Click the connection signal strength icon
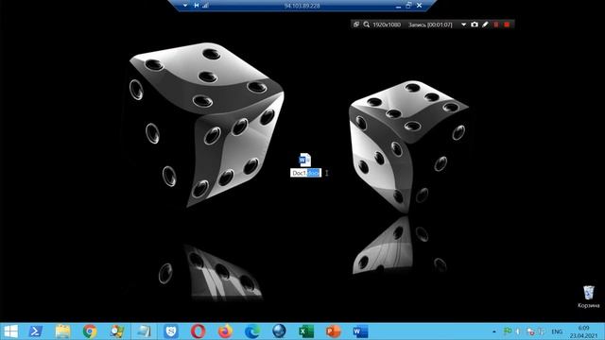 (205, 6)
